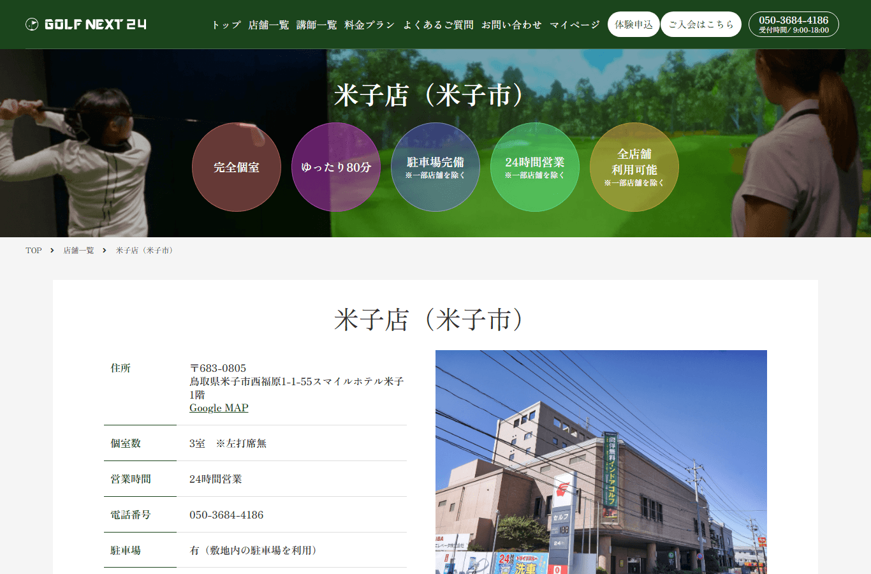This screenshot has height=574, width=871.
Task: Click the 住所 row label
Action: [x=121, y=368]
